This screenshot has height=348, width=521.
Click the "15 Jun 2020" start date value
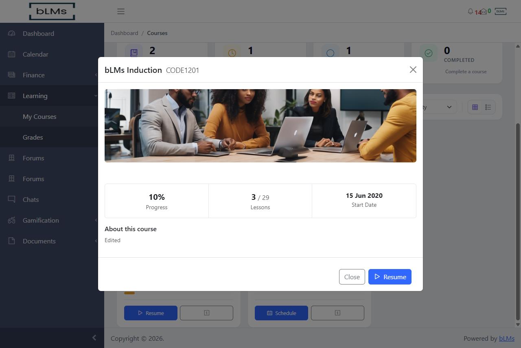pos(364,196)
